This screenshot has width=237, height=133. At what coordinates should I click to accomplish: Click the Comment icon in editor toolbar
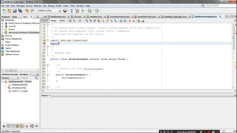(139, 21)
